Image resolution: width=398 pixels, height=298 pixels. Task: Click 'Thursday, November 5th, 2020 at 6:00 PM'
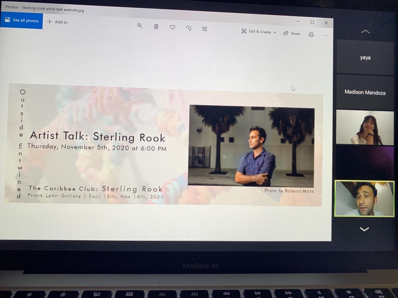[97, 147]
